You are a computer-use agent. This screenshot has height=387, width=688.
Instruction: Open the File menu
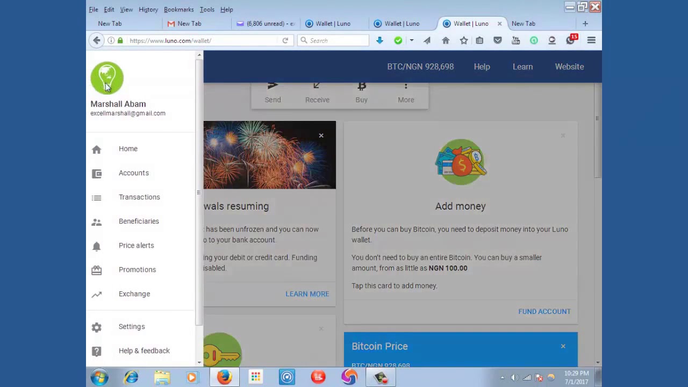(94, 10)
